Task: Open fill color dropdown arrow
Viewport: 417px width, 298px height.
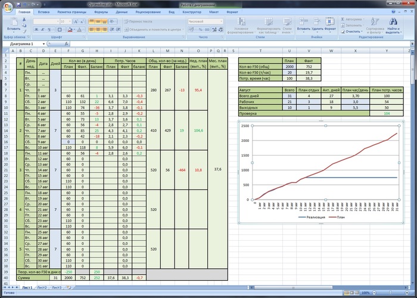Action: coord(74,30)
